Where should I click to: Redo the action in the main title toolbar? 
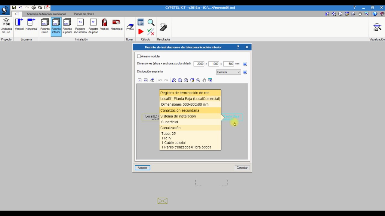pyautogui.click(x=27, y=7)
